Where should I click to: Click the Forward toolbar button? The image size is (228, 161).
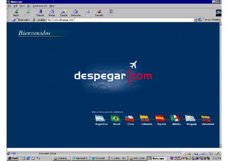tap(28, 13)
